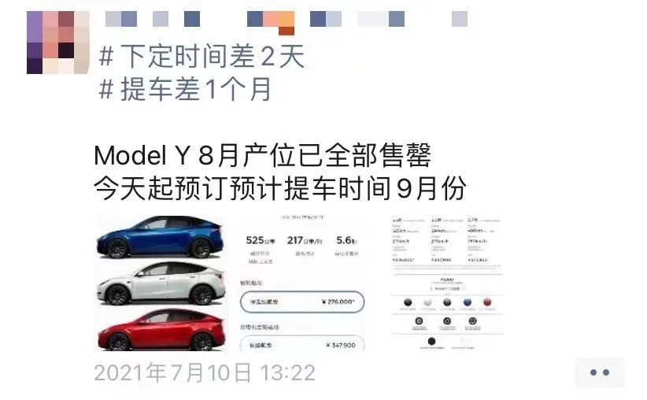Tap the #提车差1个月 hashtag
This screenshot has width=647, height=400.
(185, 89)
